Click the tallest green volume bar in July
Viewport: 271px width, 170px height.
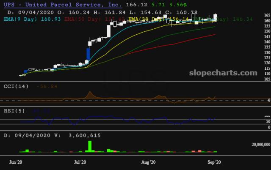coord(90,146)
